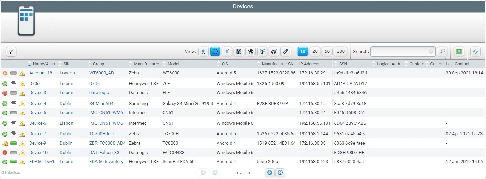This screenshot has width=486, height=179.
Task: Open the TC700H Idle group link
Action: [x=101, y=134]
